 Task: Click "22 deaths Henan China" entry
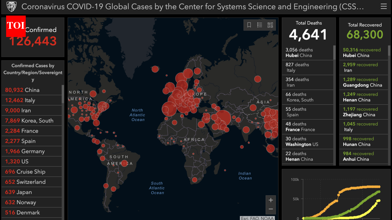[x=307, y=156]
